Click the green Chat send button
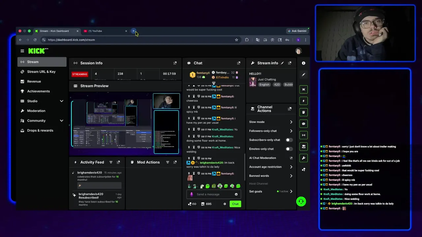 (x=235, y=204)
